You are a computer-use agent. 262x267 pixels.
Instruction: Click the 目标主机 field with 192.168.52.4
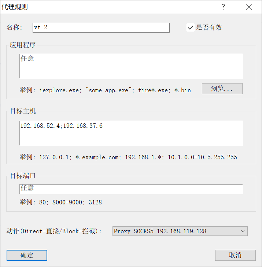coord(131,133)
